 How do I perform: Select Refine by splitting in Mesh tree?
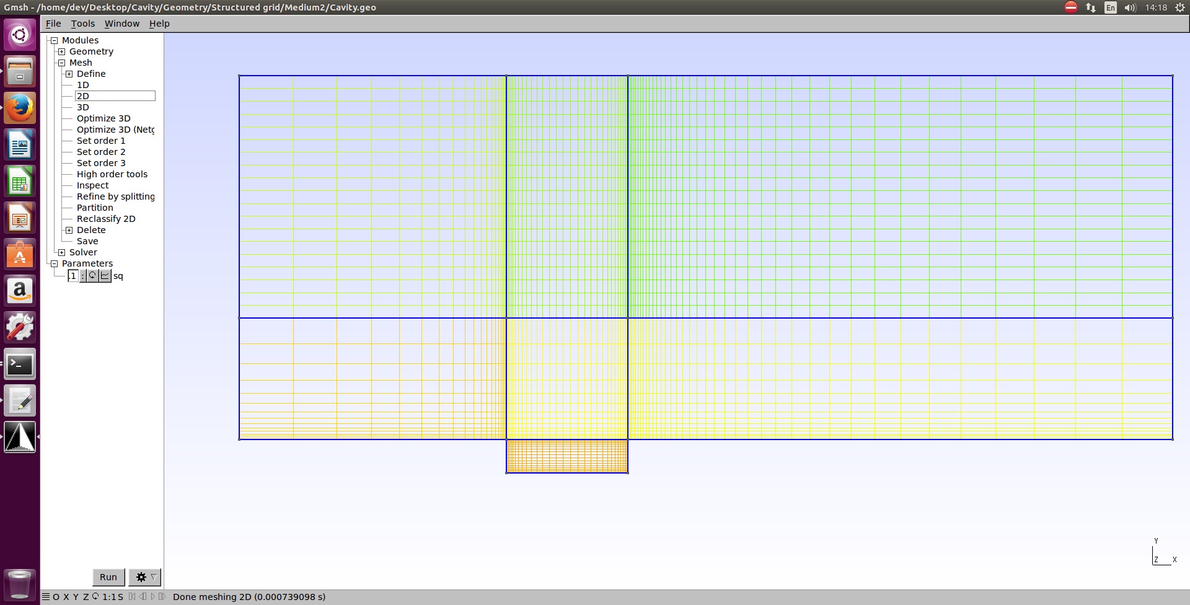[x=115, y=197]
